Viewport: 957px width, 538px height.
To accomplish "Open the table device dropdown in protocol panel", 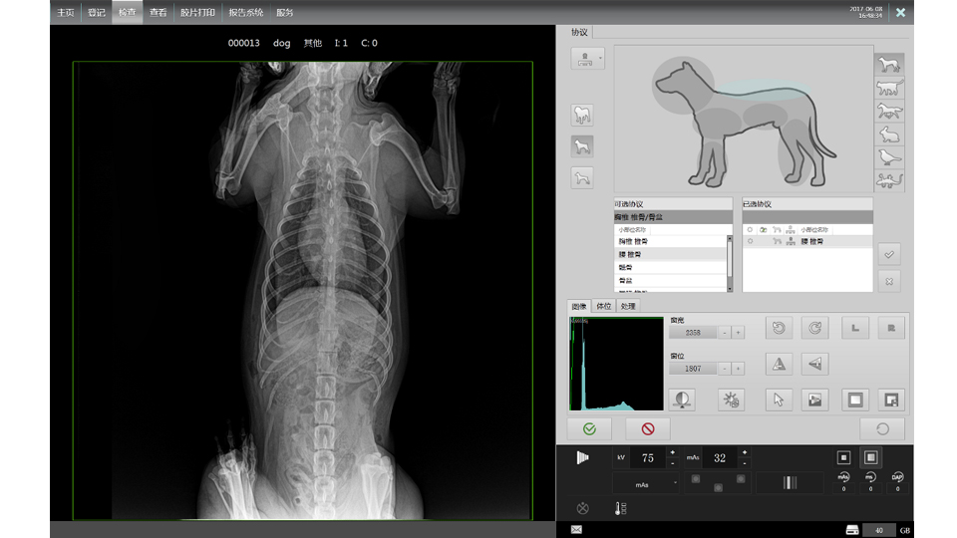I will point(587,59).
